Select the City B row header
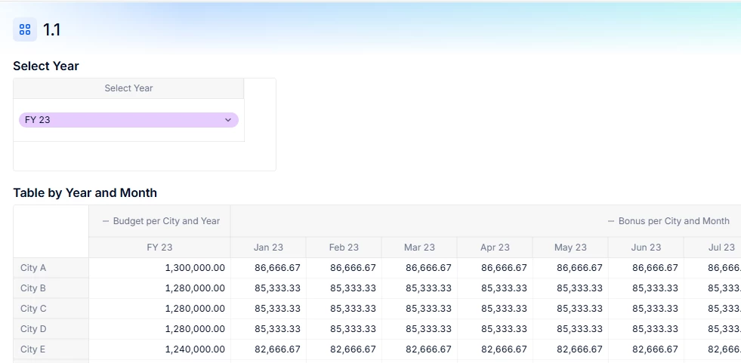 33,288
